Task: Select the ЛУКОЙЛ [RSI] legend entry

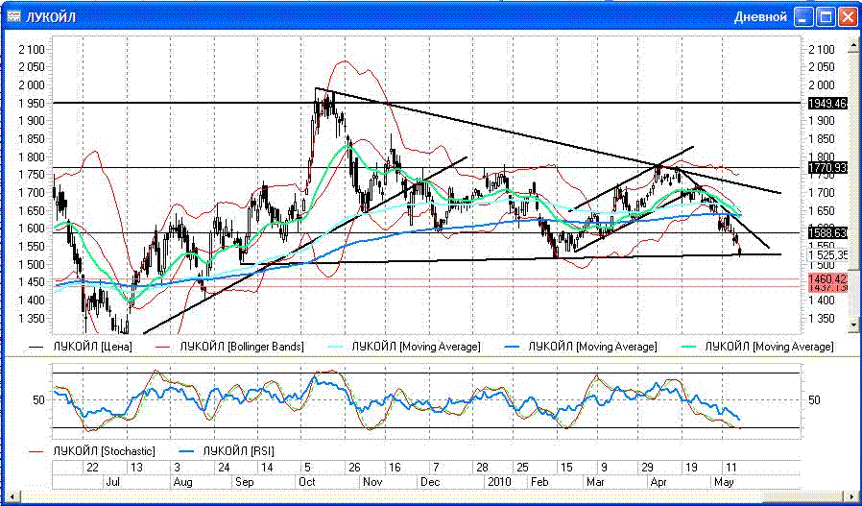Action: point(227,451)
